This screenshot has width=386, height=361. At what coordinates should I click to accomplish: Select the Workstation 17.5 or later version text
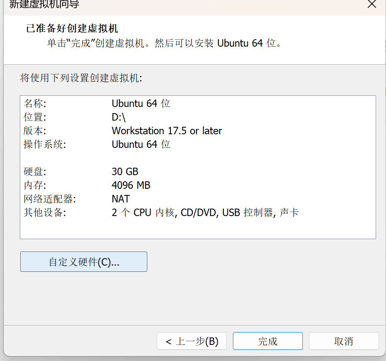[167, 131]
